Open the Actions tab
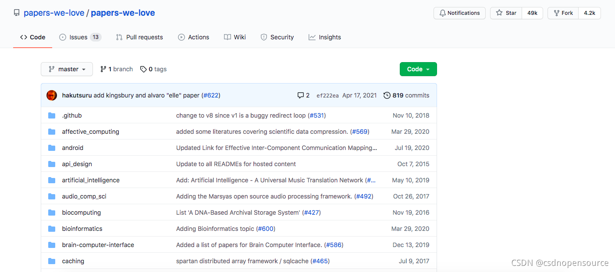This screenshot has height=272, width=615. [193, 37]
